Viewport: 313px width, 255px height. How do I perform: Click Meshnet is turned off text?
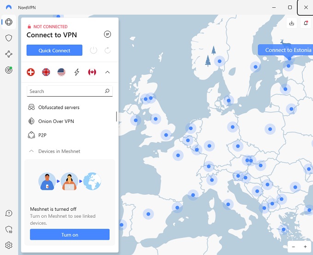53,209
